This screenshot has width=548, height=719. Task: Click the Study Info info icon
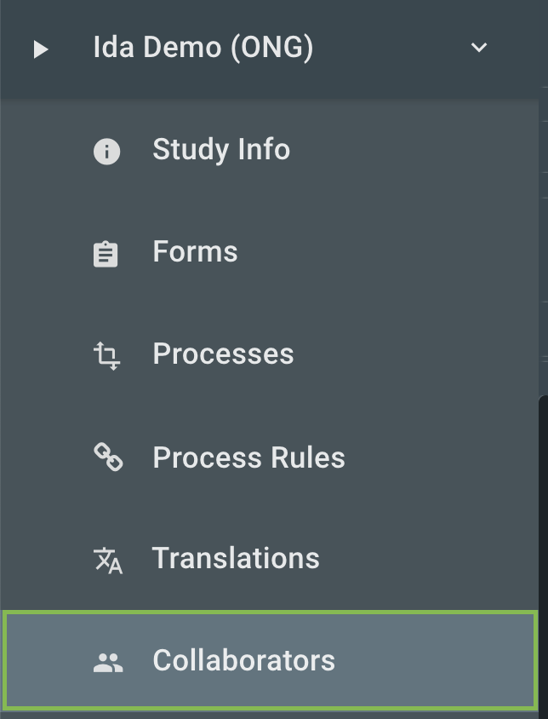(106, 151)
